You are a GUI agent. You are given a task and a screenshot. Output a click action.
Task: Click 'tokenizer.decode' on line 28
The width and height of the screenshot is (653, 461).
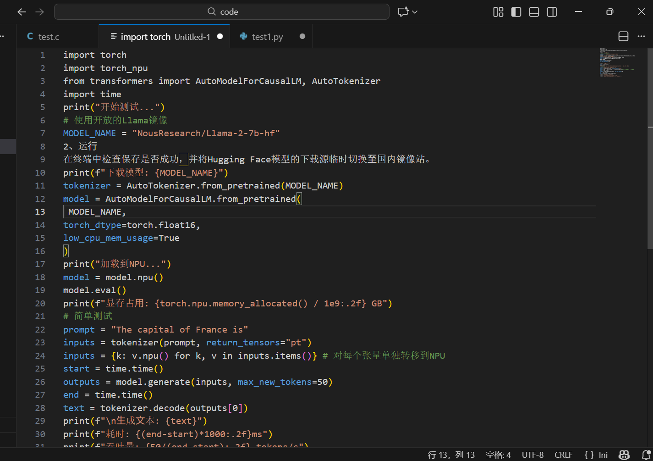point(143,408)
